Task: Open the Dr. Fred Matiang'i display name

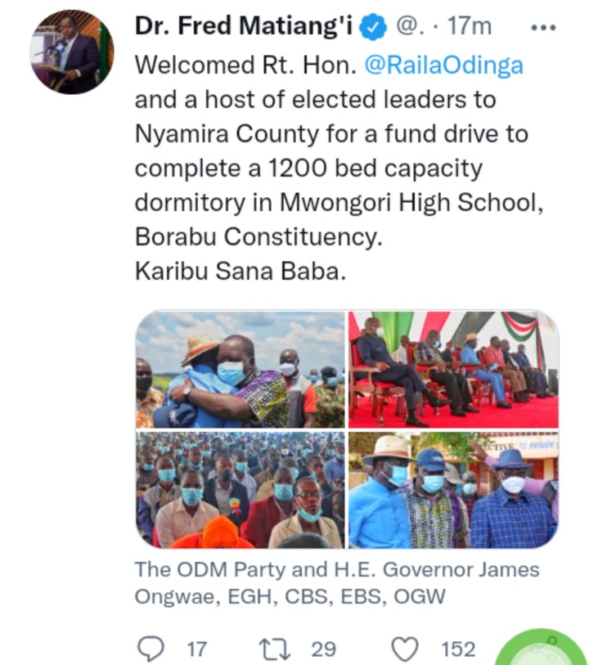Action: (x=244, y=26)
